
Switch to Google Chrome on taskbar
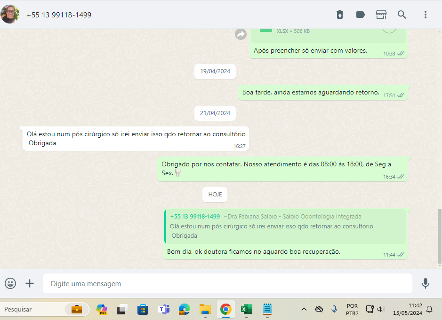click(226, 309)
